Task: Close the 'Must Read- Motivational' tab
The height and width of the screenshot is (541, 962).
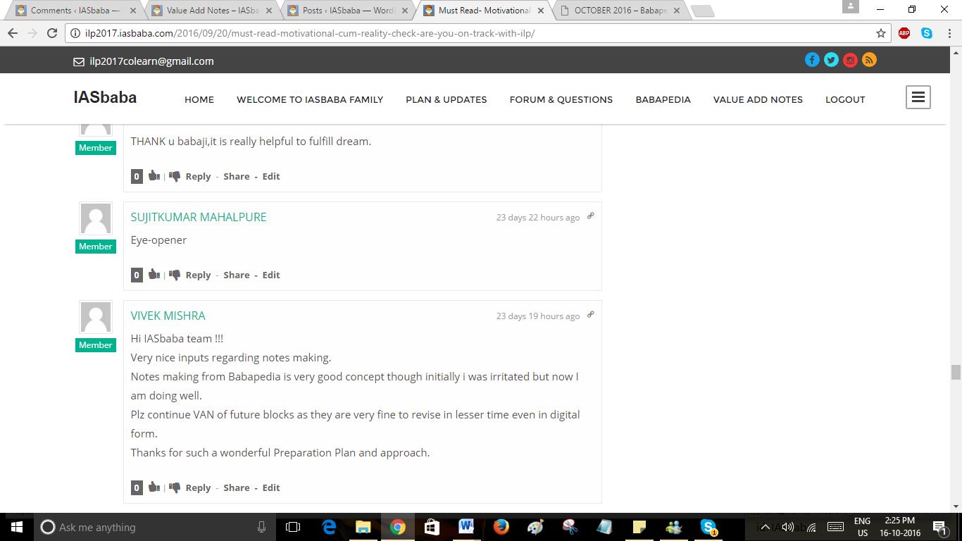Action: (x=540, y=11)
